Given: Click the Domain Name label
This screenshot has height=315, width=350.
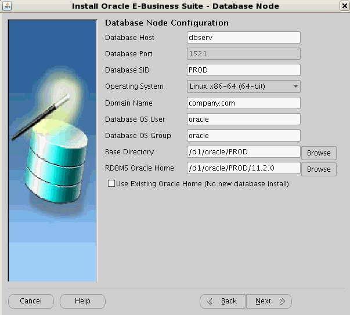Looking at the screenshot, I should [129, 103].
